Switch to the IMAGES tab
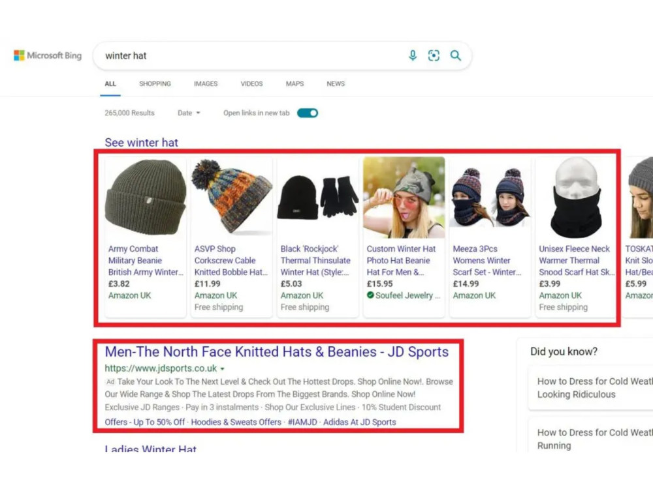Screen dimensions: 653x489 point(206,83)
